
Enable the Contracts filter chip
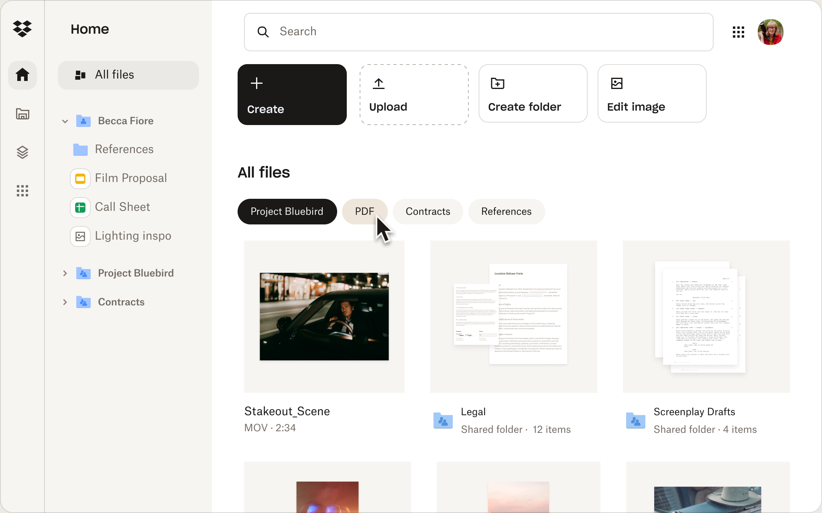point(428,211)
